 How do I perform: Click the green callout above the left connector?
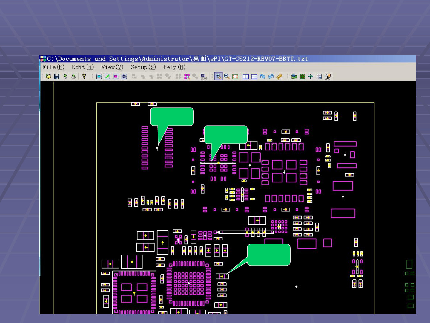(x=172, y=117)
